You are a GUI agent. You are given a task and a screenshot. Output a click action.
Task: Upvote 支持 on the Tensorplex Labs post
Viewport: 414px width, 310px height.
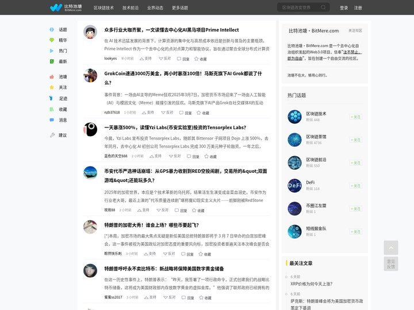pyautogui.click(x=155, y=156)
